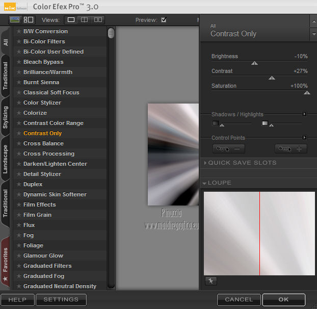
Task: Adjust the Brightness slider handle
Action: [x=254, y=63]
